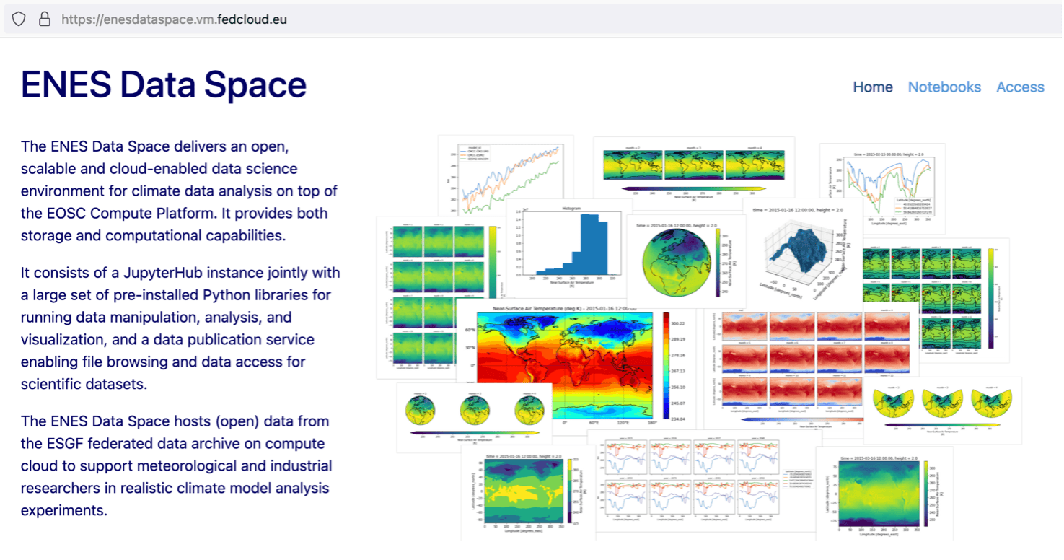The width and height of the screenshot is (1064, 560).
Task: Click the ENES Data Space page title
Action: click(x=164, y=84)
